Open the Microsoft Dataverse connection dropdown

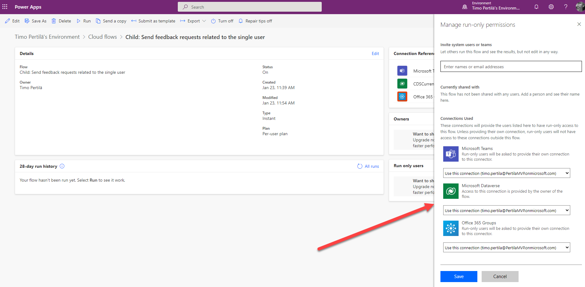506,210
